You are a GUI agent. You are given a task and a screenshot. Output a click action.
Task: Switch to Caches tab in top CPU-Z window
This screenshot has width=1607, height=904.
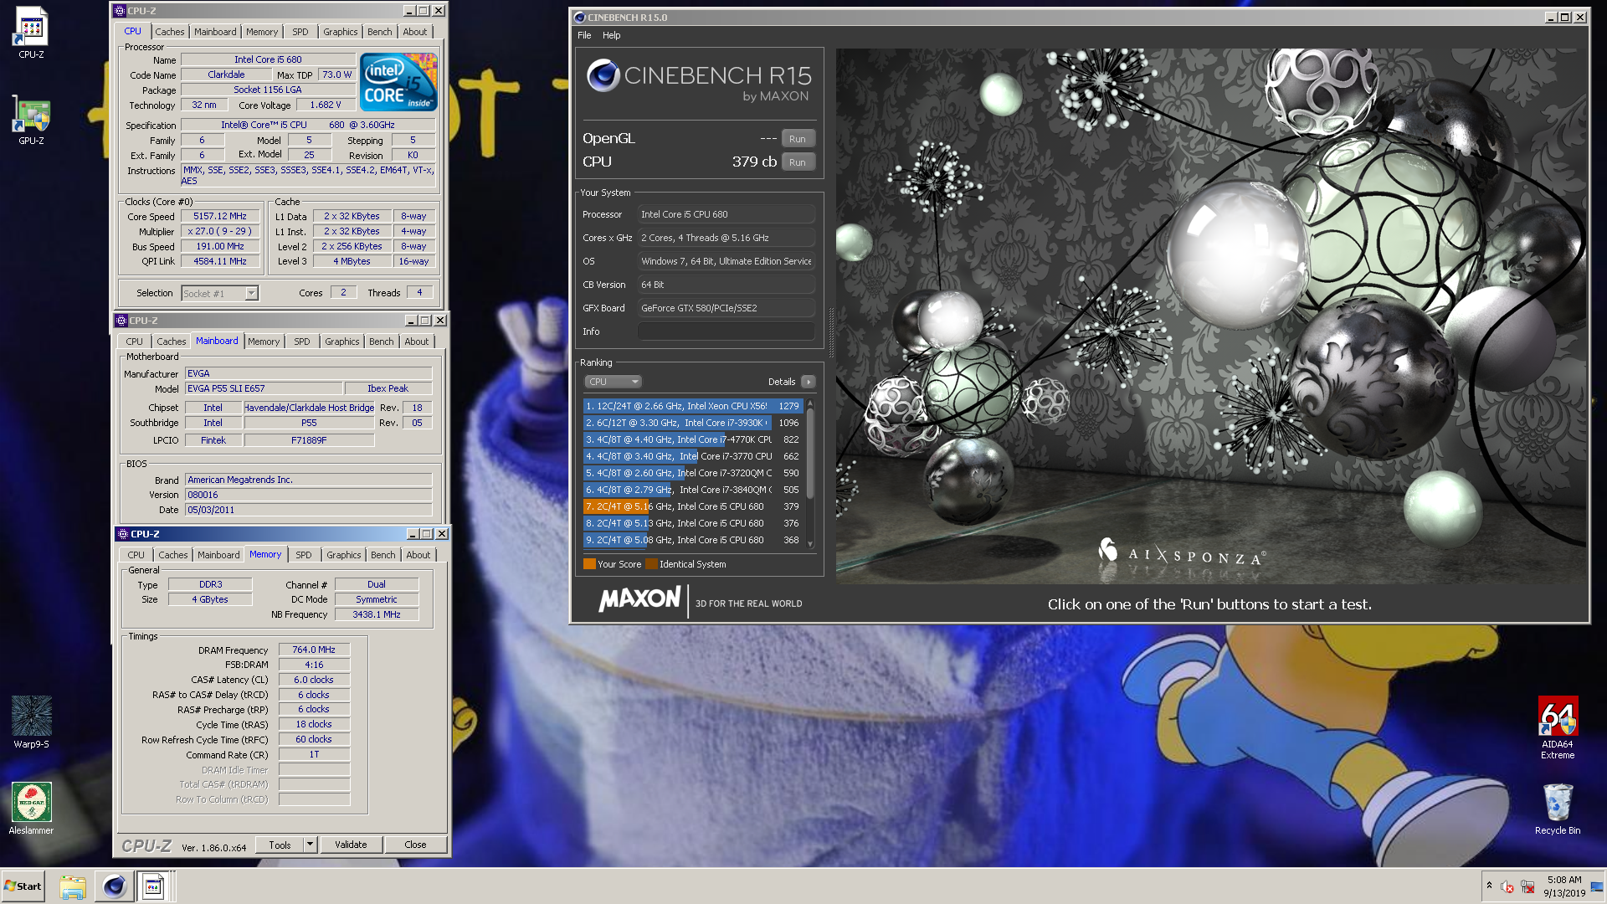(170, 32)
